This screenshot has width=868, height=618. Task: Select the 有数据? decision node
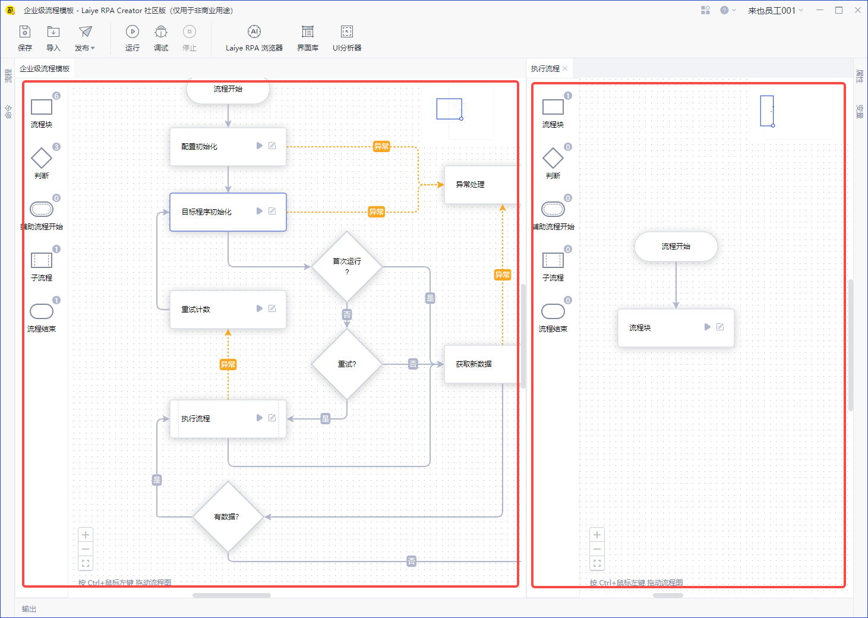pyautogui.click(x=228, y=517)
